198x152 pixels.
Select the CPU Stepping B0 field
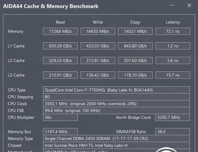(117, 97)
